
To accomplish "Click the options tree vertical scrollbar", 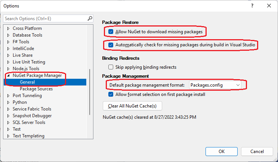I will click(x=90, y=92).
